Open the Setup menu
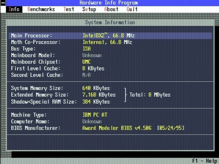 pyautogui.click(x=89, y=9)
